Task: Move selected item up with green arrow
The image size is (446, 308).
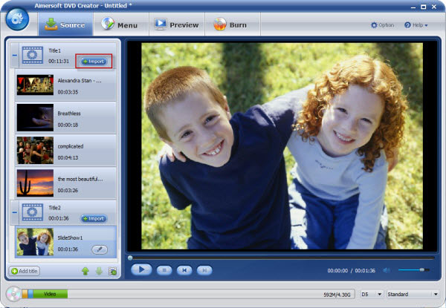Action: coord(85,271)
